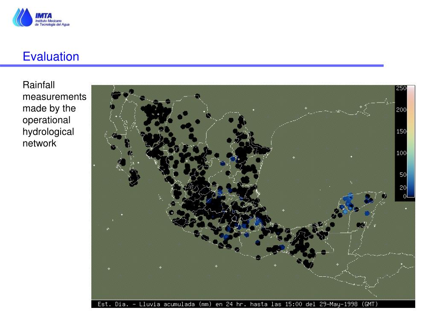437x328 pixels.
Task: Click the 'IMTA' logo wordmark
Action: (44, 16)
